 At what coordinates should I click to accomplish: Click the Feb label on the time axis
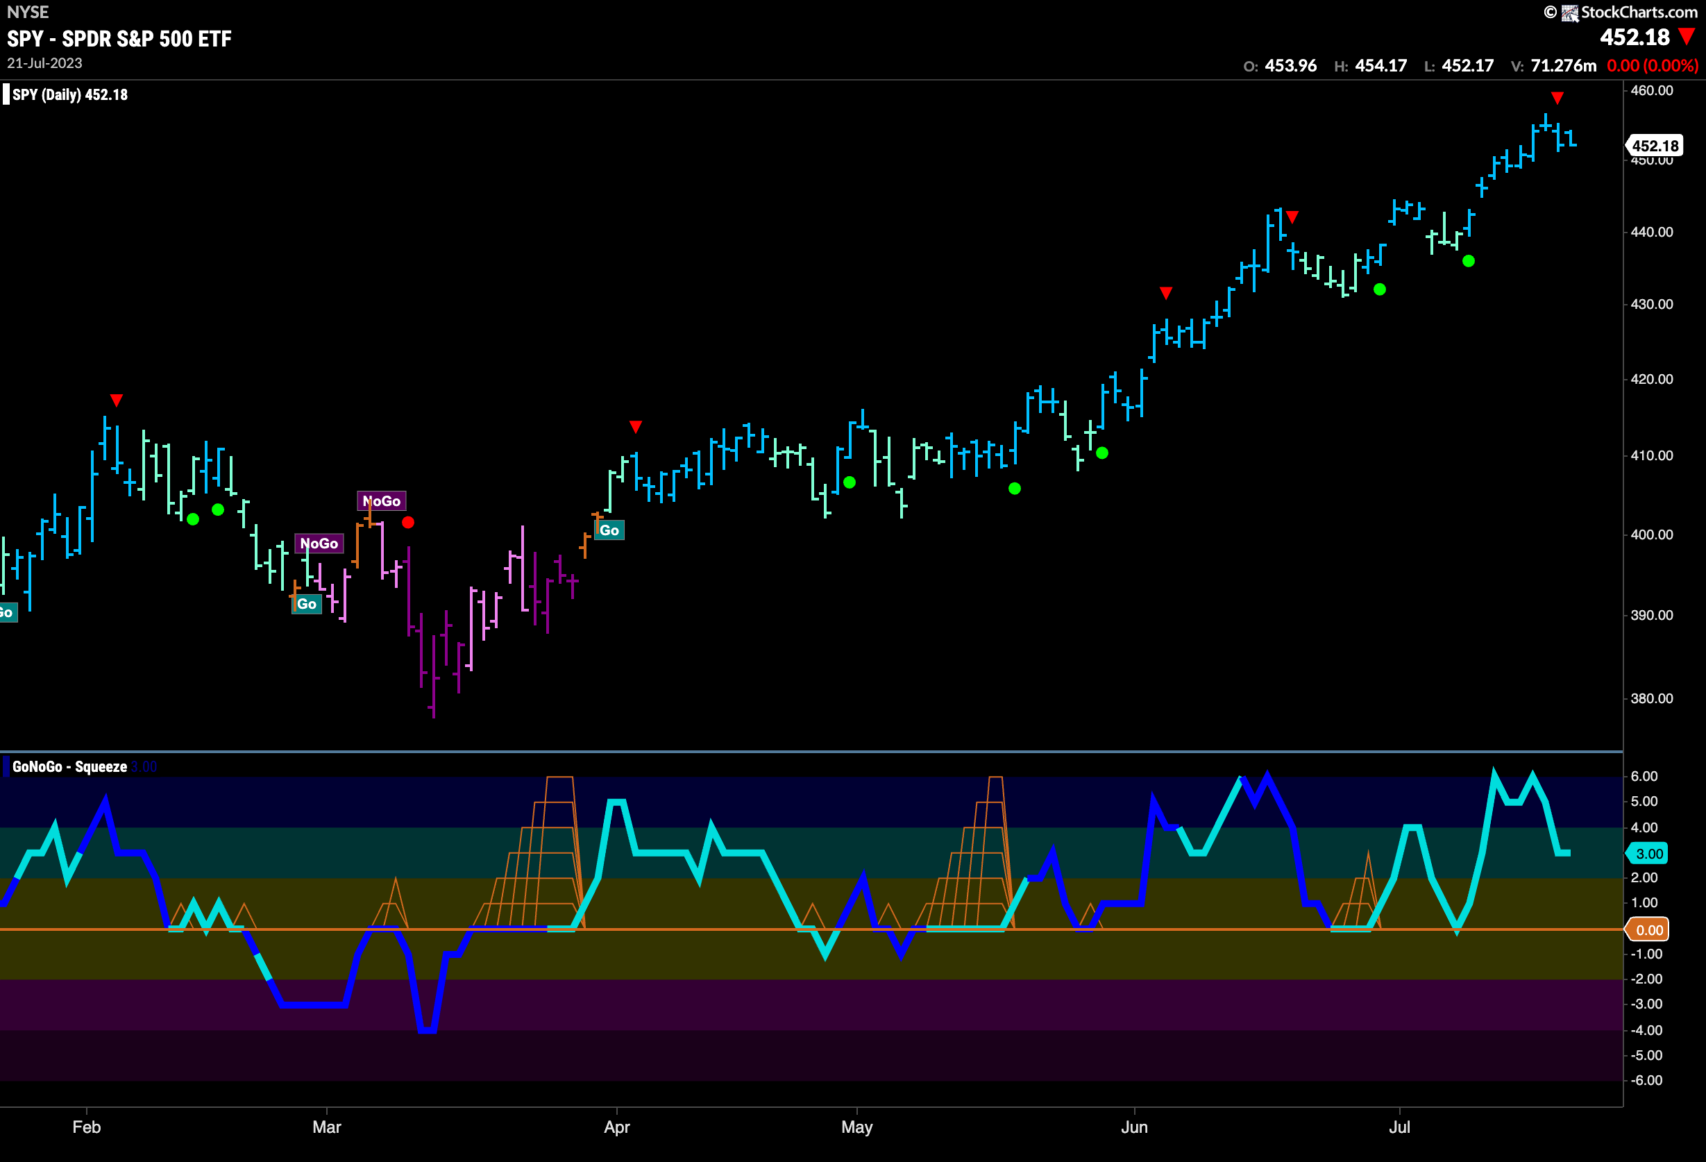86,1127
